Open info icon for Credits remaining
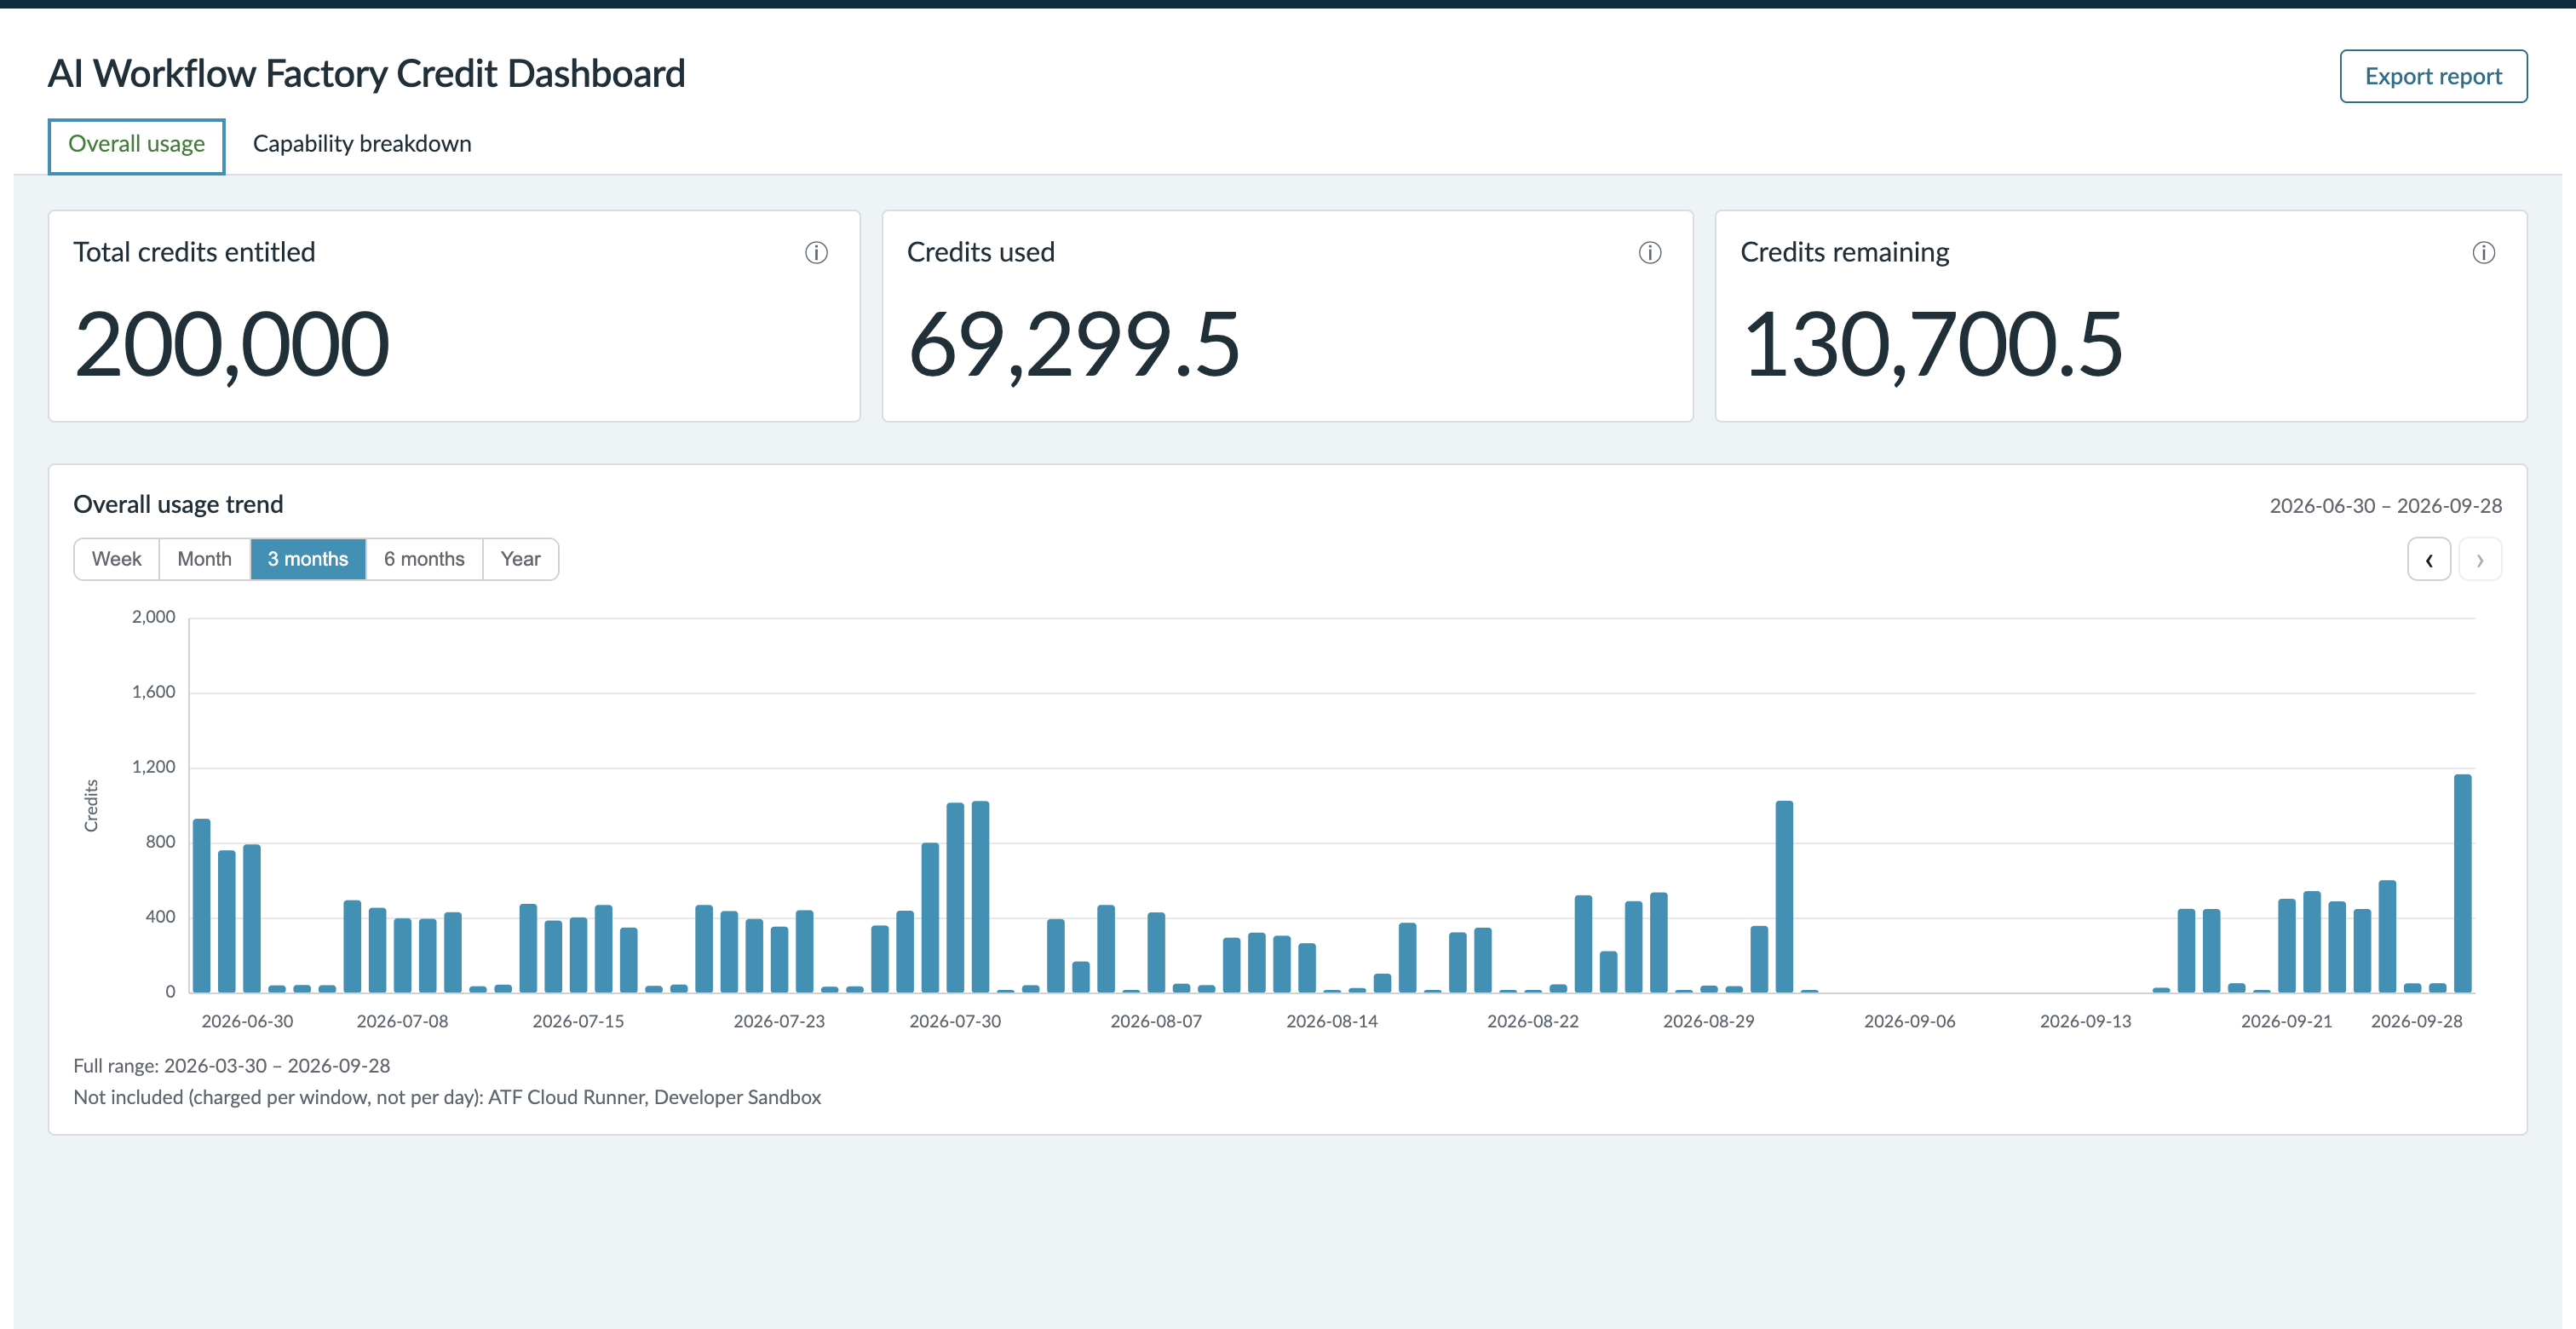The height and width of the screenshot is (1329, 2576). tap(2483, 253)
